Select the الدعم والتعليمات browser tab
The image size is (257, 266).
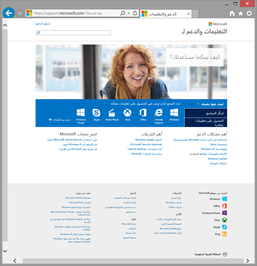tap(166, 14)
